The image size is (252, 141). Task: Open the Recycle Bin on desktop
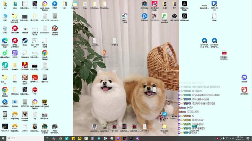(5, 28)
